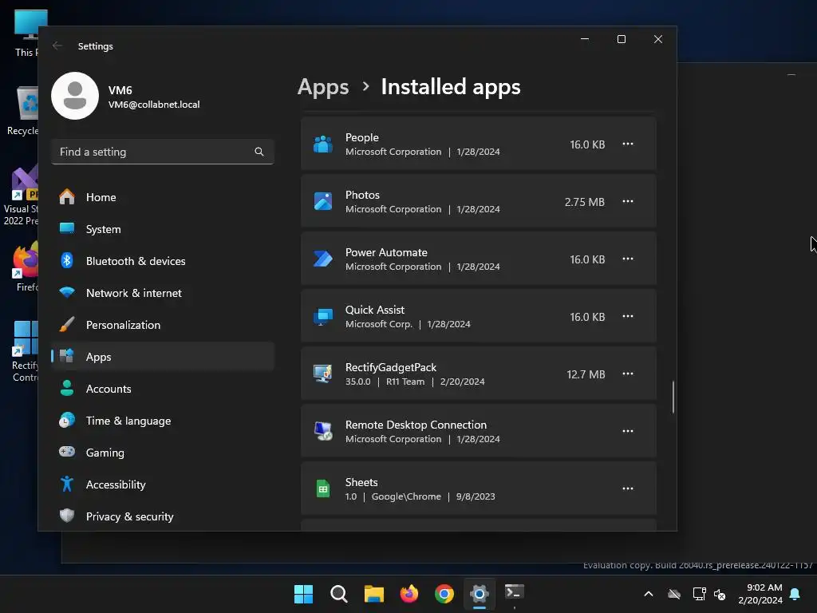Click the Gaming controller icon

67,452
